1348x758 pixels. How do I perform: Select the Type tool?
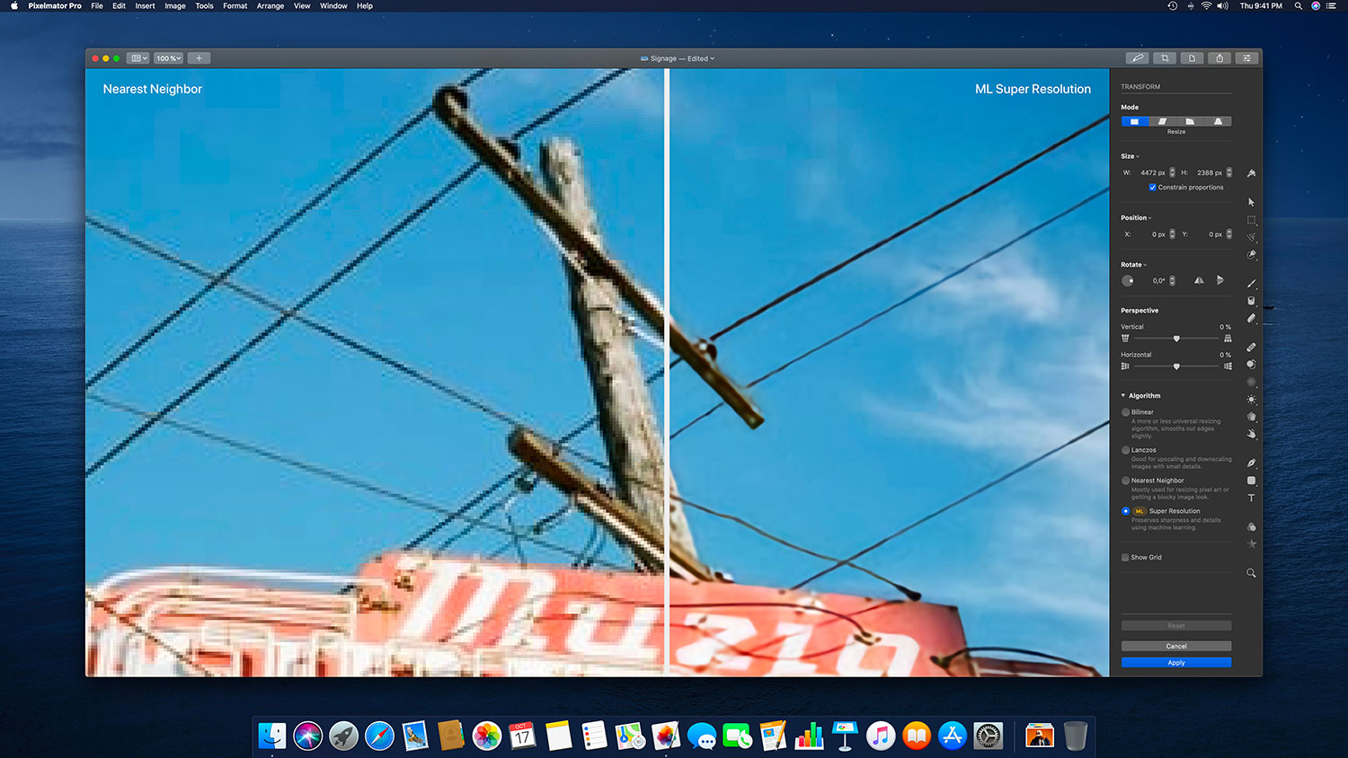tap(1251, 498)
